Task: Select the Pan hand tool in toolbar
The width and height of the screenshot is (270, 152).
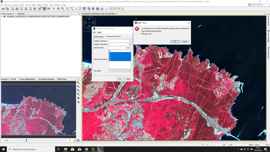Action: (x=58, y=9)
